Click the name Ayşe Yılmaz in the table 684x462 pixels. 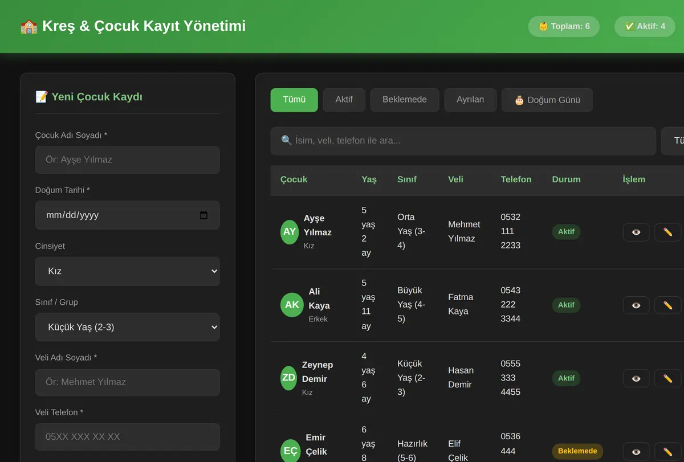[317, 226]
